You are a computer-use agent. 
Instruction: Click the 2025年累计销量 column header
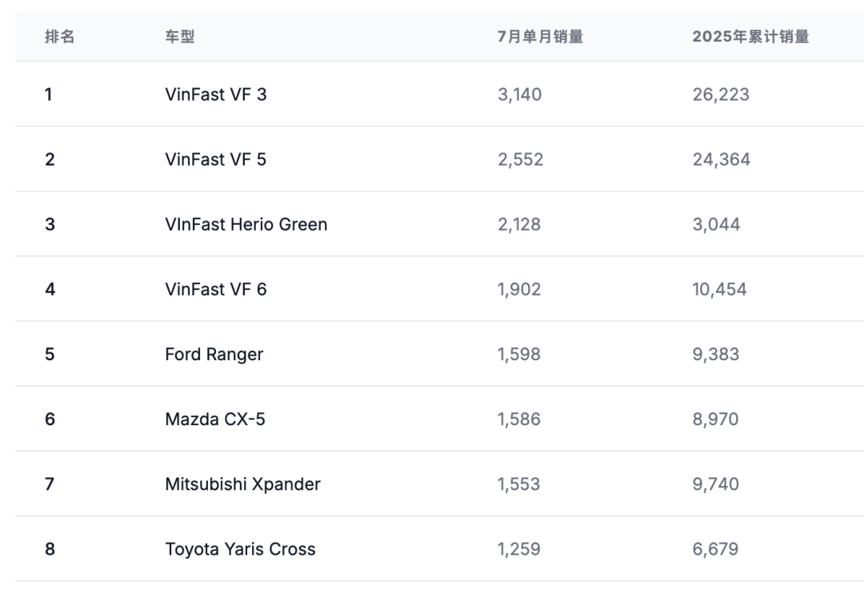[x=750, y=37]
